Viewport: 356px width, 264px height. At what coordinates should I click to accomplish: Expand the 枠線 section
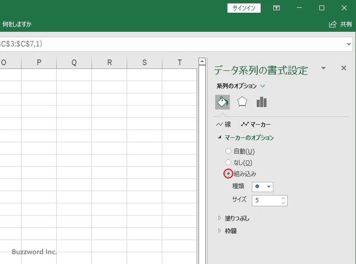(220, 231)
